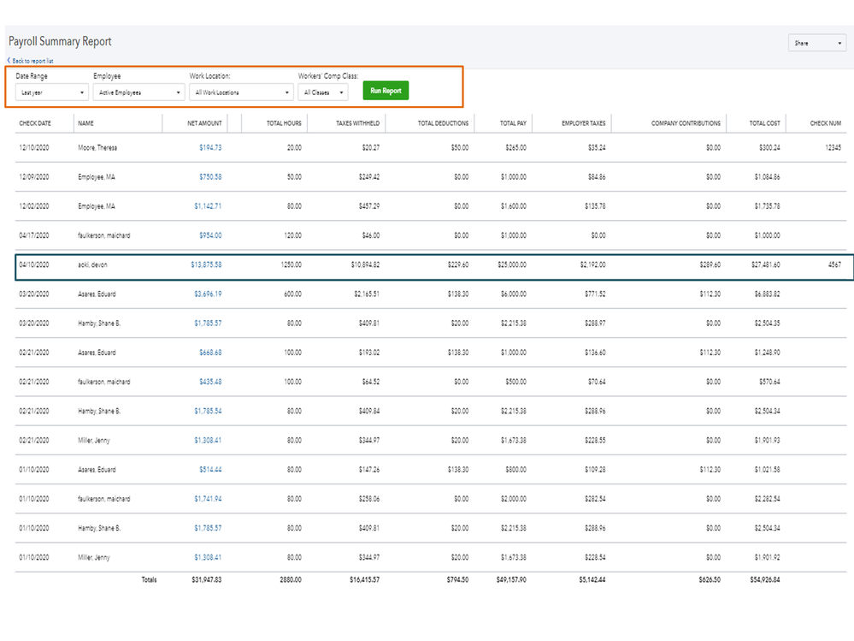Click total cost $27,481.60

[x=765, y=265]
